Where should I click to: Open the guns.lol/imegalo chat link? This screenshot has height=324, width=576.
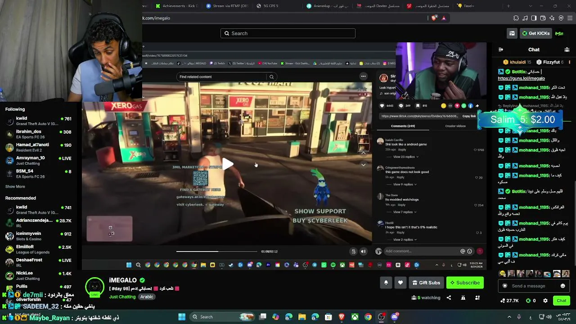coord(521,78)
